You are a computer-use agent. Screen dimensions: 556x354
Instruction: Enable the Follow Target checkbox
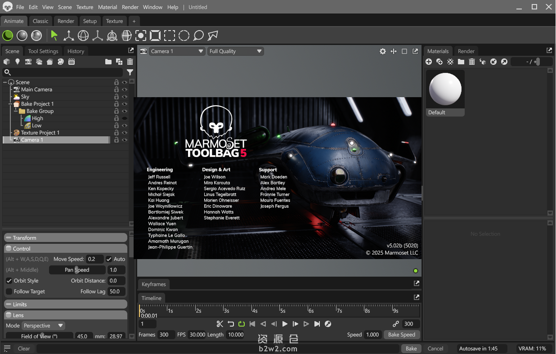(x=9, y=291)
